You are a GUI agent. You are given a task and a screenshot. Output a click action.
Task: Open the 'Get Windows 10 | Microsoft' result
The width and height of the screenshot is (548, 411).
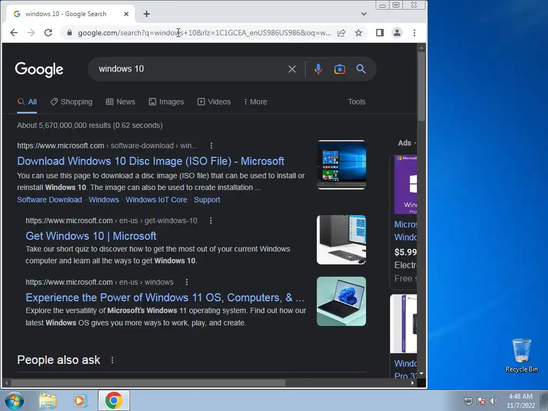91,236
